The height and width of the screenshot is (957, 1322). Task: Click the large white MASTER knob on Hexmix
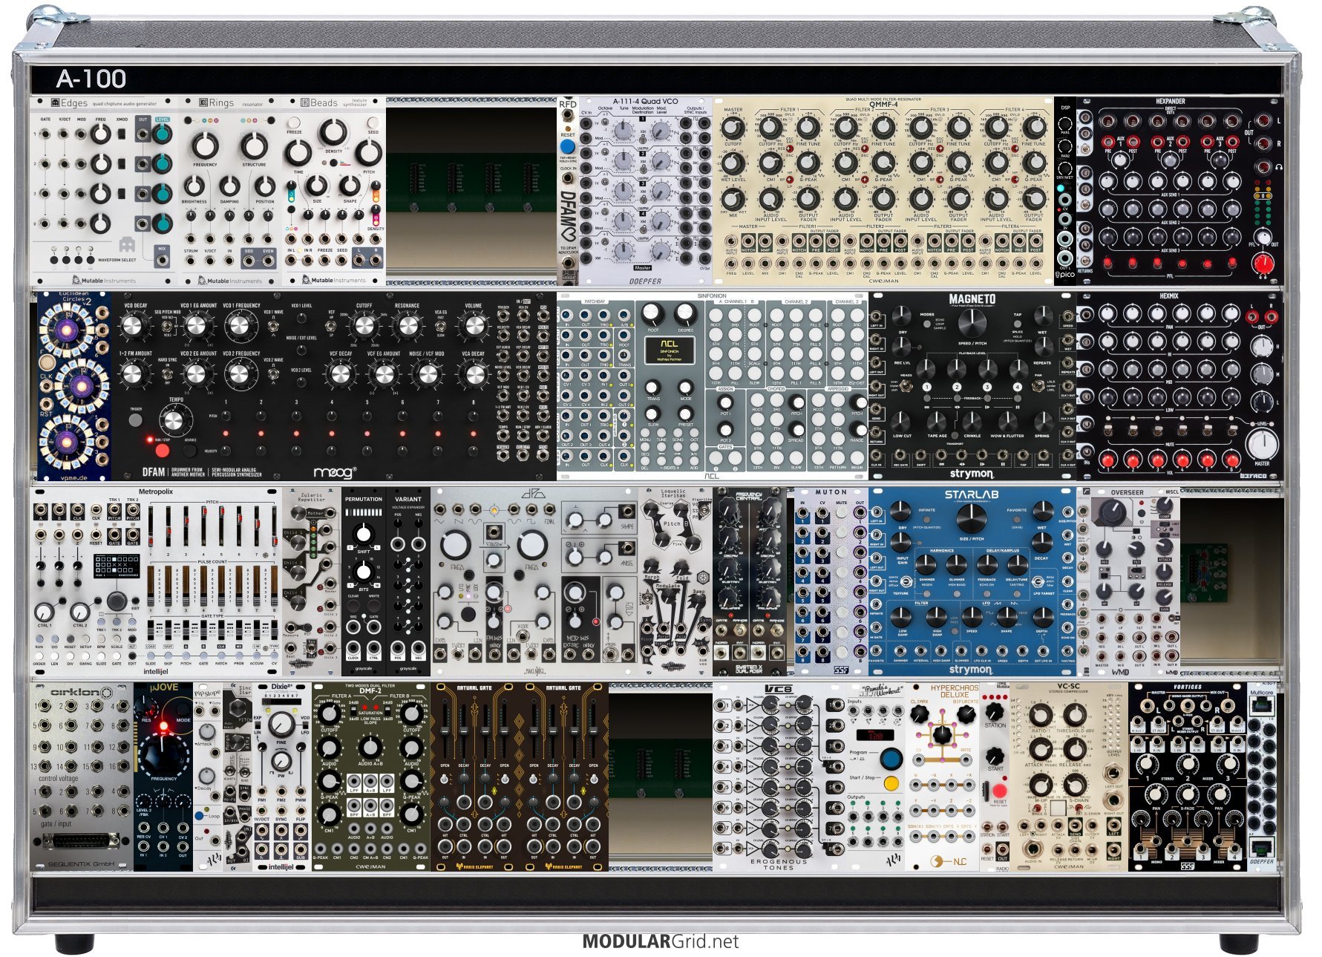(1261, 443)
